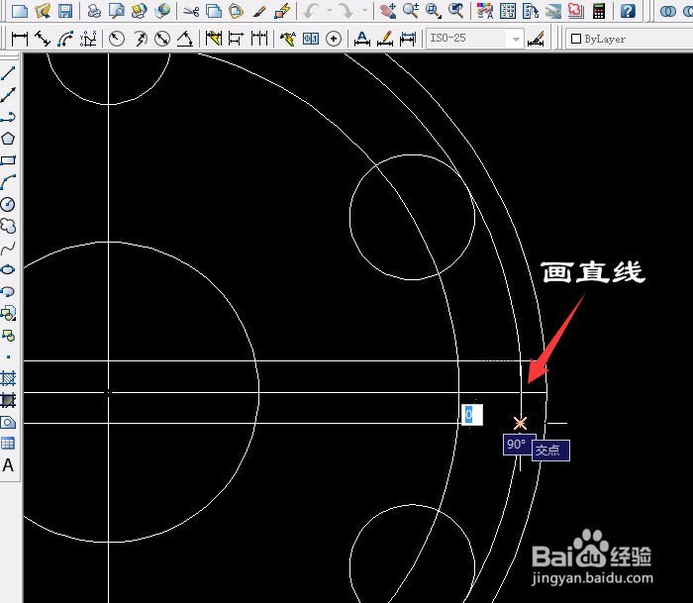Open the Dimension Style manager icon
Screen dimensions: 693x603
[x=537, y=39]
